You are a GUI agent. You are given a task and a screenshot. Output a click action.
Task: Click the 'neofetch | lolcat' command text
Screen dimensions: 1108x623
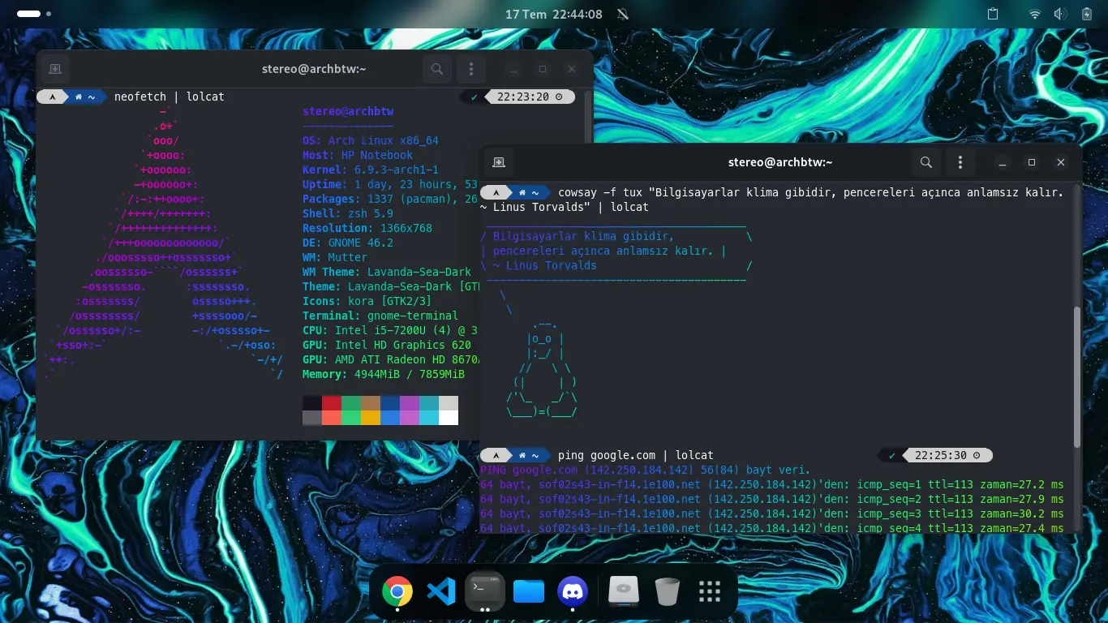170,97
